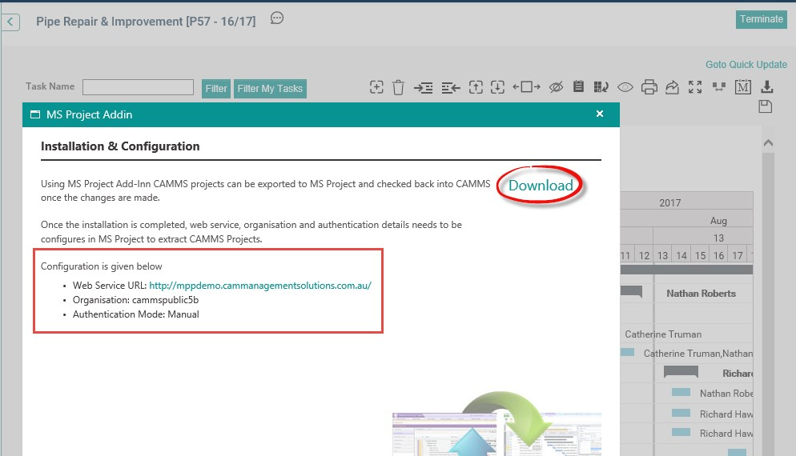This screenshot has height=456, width=796.
Task: Click the linked boxes dependency icon
Action: point(718,86)
